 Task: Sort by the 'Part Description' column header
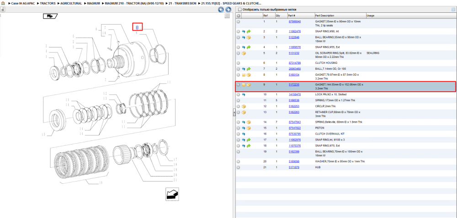340,16
